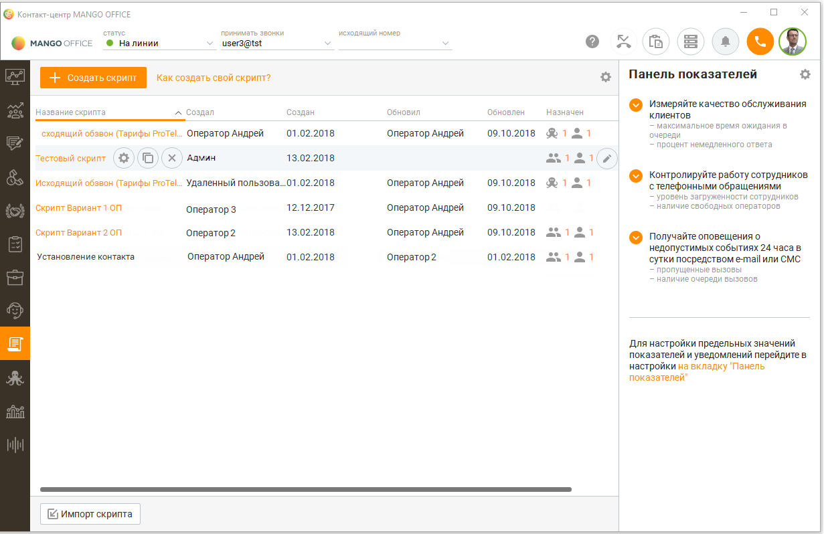Viewport: 824px width, 534px height.
Task: Select the Установление контакта script name
Action: (x=86, y=257)
